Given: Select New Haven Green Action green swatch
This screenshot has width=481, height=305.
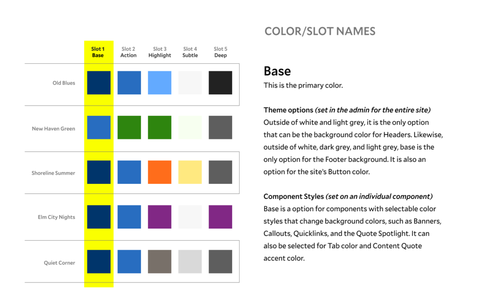Looking at the screenshot, I should click(x=129, y=128).
